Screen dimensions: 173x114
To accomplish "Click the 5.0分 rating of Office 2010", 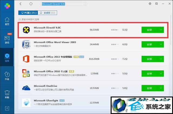I will coord(125,73).
